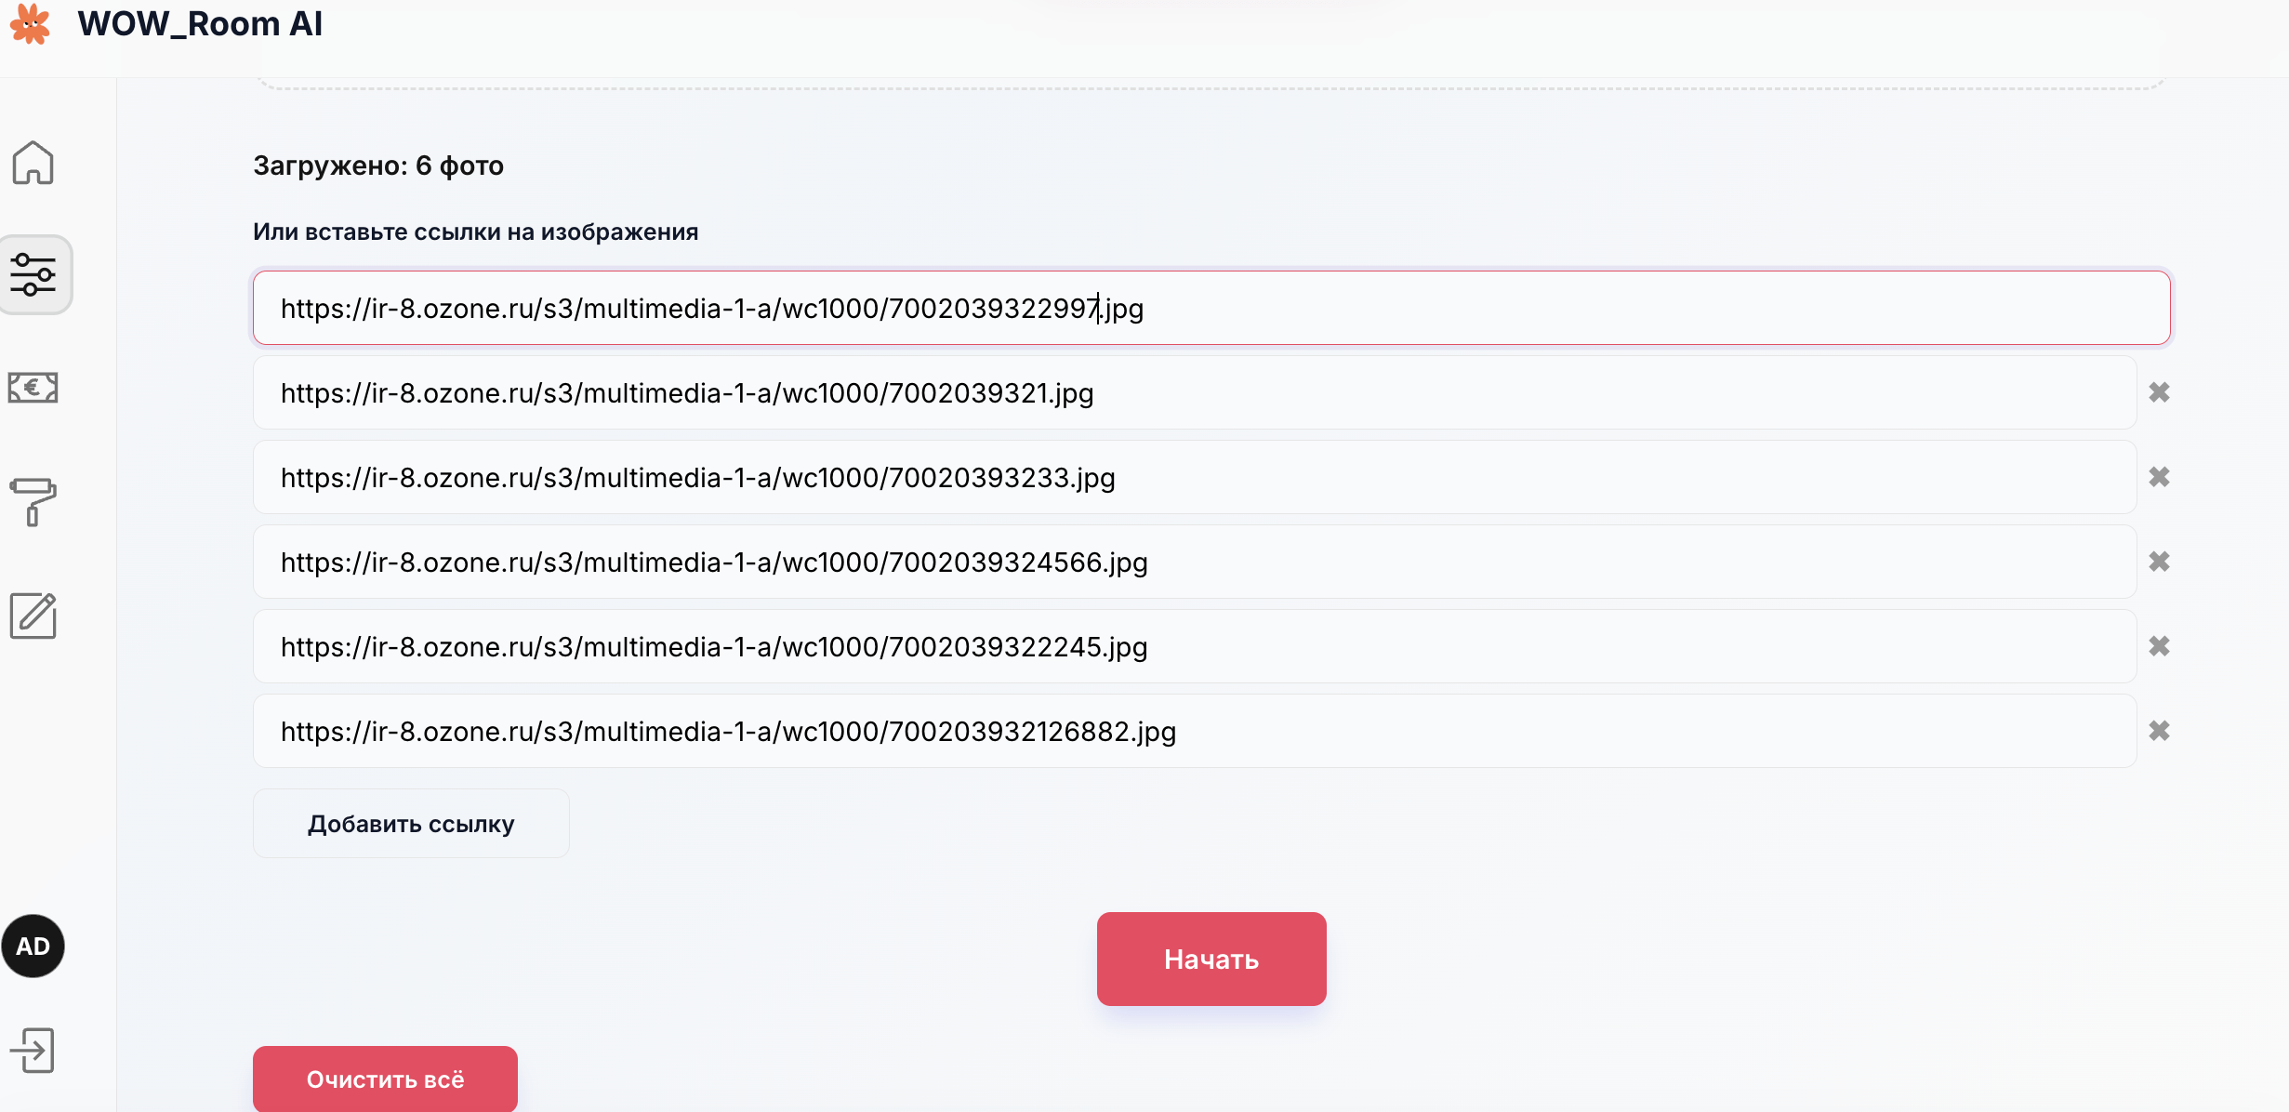Viewport: 2289px width, 1112px height.
Task: Click the WOW_Room AI title
Action: (x=200, y=23)
